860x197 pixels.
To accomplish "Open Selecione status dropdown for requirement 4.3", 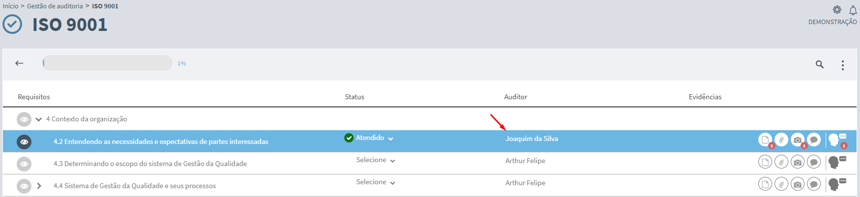I will 376,160.
